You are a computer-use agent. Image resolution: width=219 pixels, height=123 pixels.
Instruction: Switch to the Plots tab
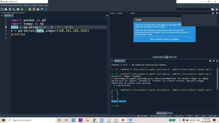[171, 57]
